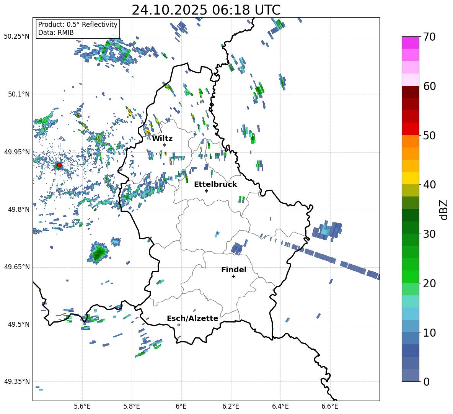The height and width of the screenshot is (414, 453).
Task: Click the 'Data: RMIB' text
Action: click(56, 33)
